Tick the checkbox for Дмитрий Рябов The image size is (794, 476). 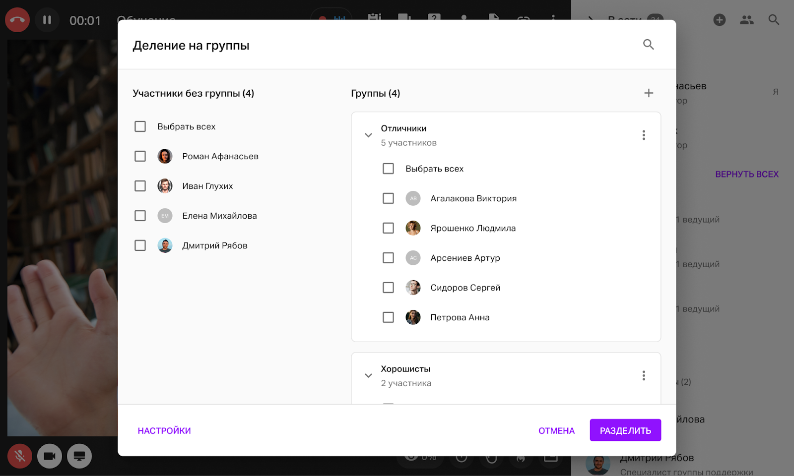click(140, 246)
